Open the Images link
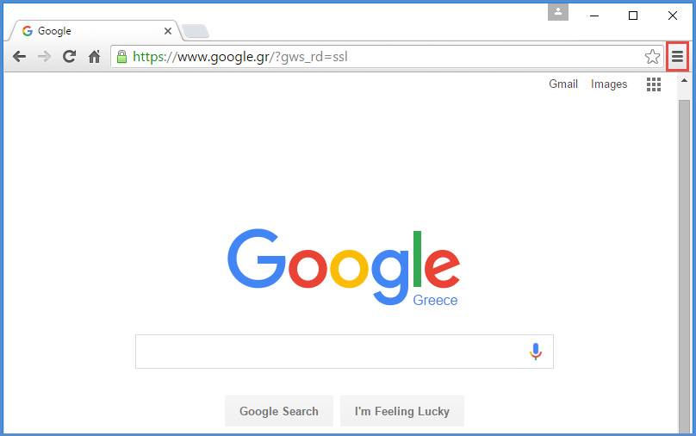Image resolution: width=696 pixels, height=436 pixels. [x=609, y=84]
